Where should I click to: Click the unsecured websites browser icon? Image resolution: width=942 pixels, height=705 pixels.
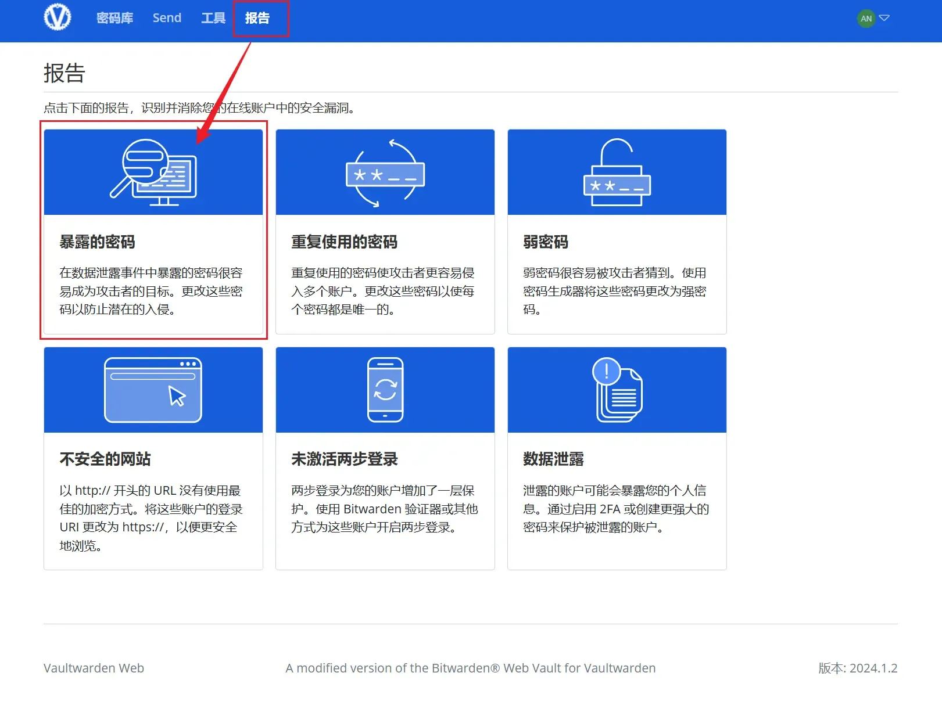tap(153, 390)
